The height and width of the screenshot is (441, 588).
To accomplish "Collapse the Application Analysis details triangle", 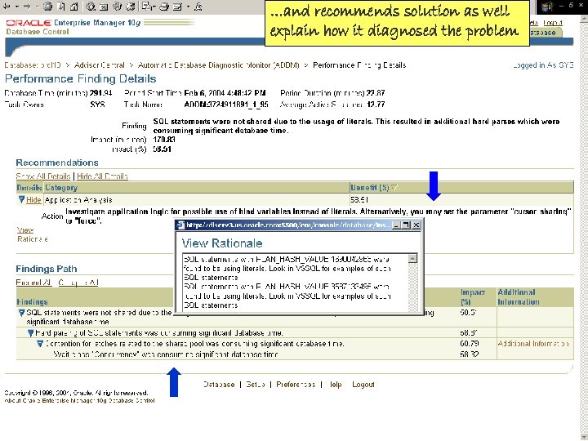I will [x=21, y=200].
